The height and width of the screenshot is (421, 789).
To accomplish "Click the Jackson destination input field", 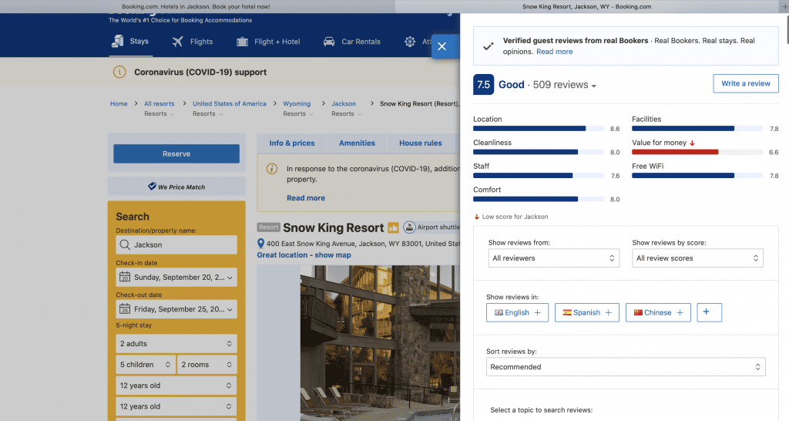I will point(176,244).
